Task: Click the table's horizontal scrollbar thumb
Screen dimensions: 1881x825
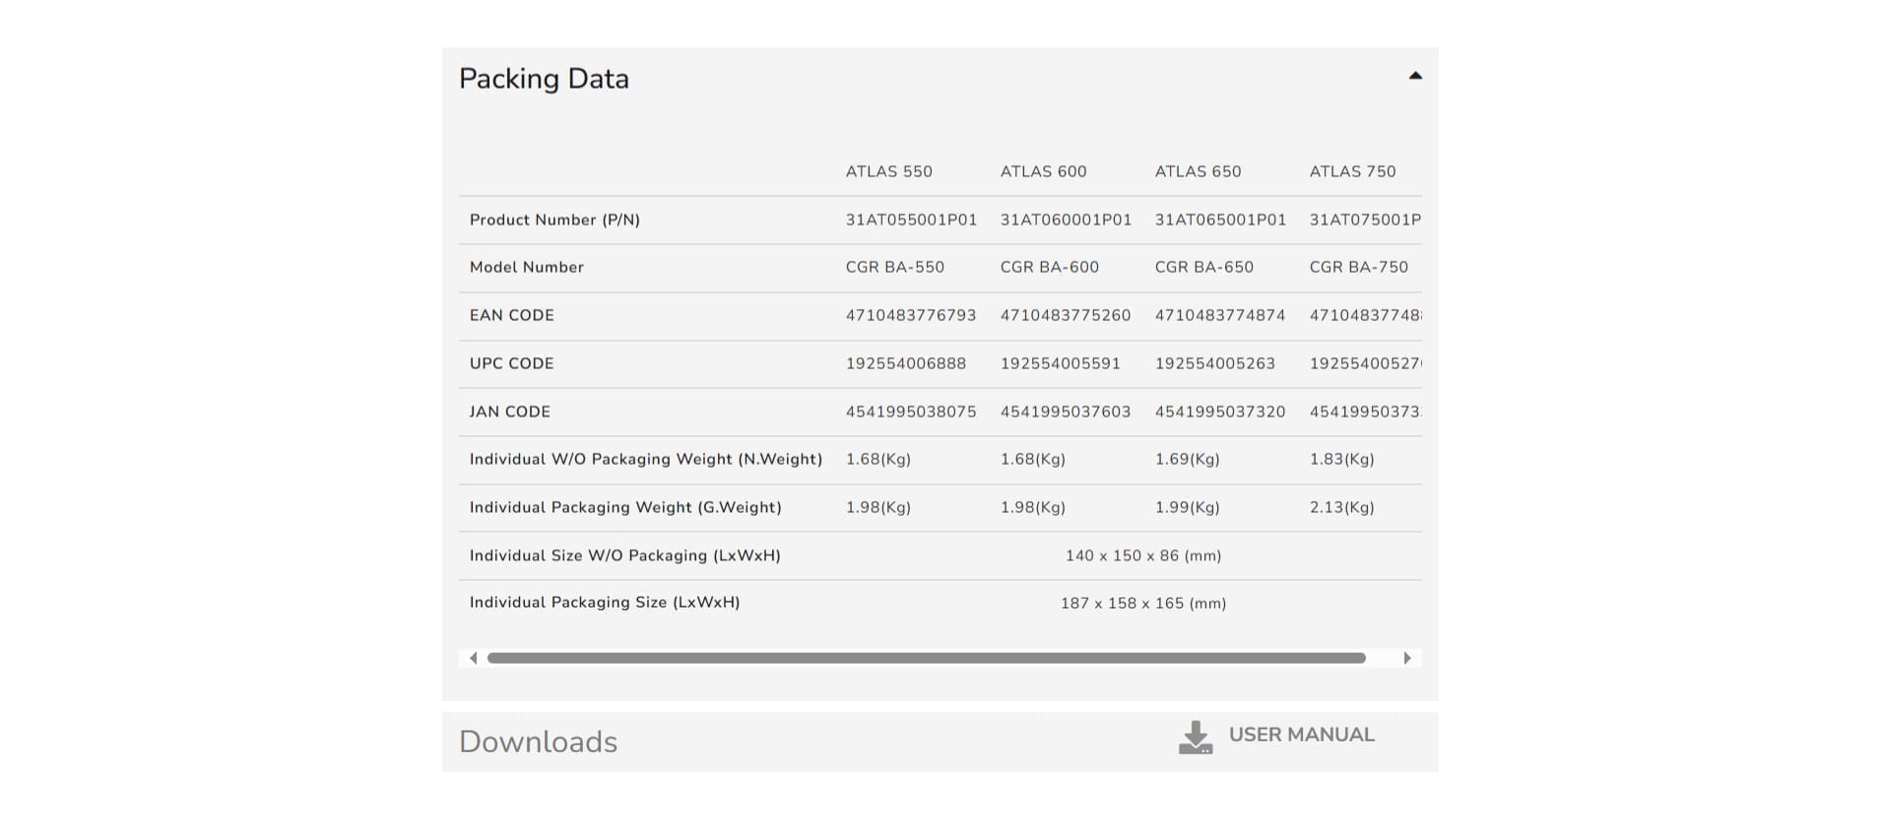Action: pos(926,659)
